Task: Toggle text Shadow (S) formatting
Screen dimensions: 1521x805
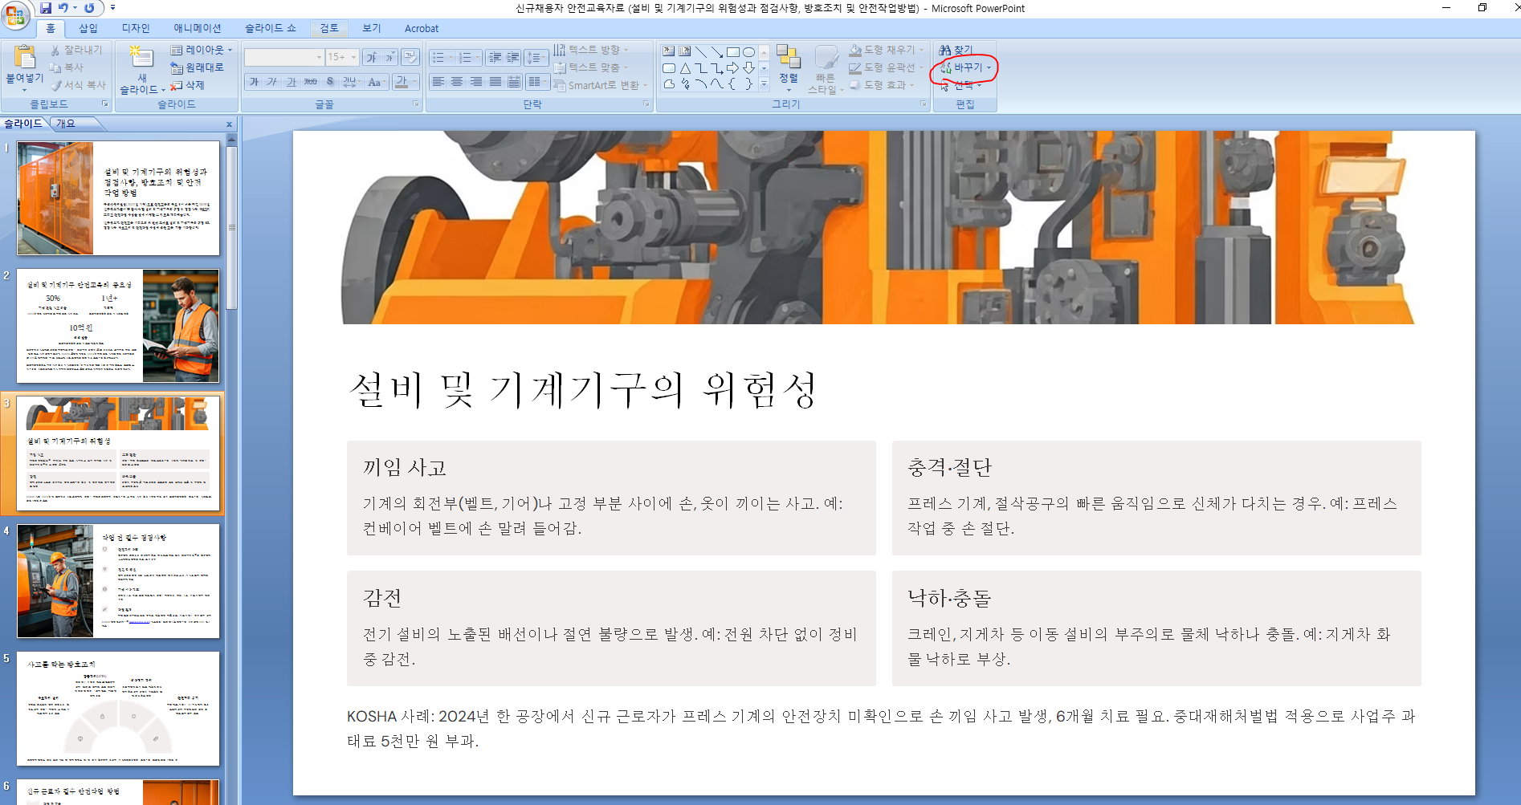Action: click(330, 82)
